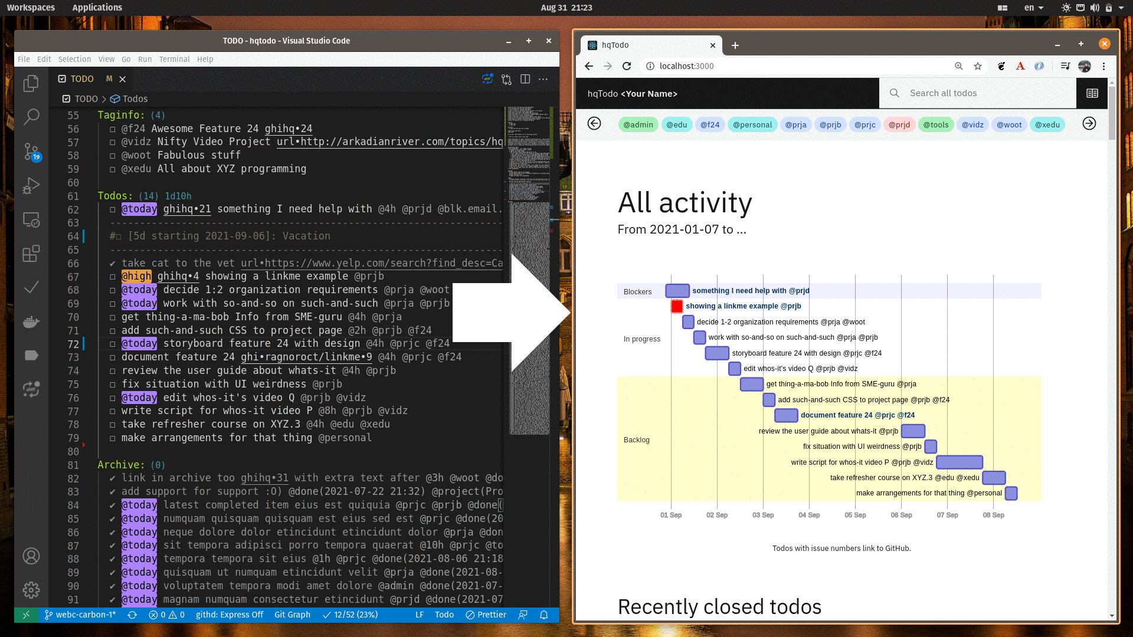1133x637 pixels.
Task: Toggle the hqTodo layout icon beside search
Action: click(1092, 93)
